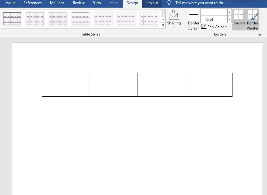The height and width of the screenshot is (195, 267).
Task: Click the Border Styles line preview
Action: (194, 15)
